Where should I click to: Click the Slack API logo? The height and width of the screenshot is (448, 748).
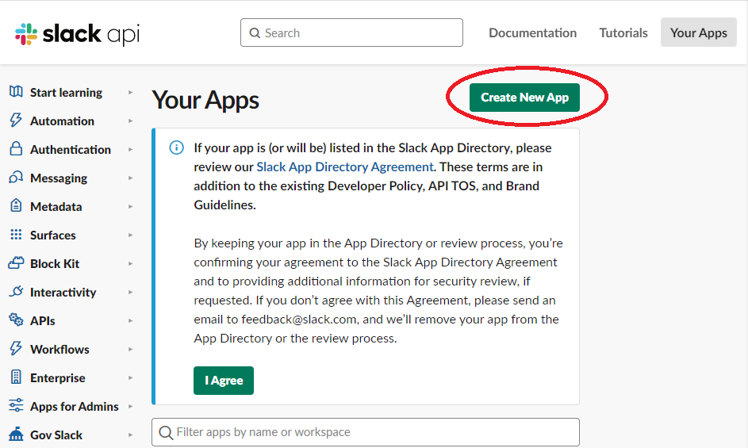point(77,34)
